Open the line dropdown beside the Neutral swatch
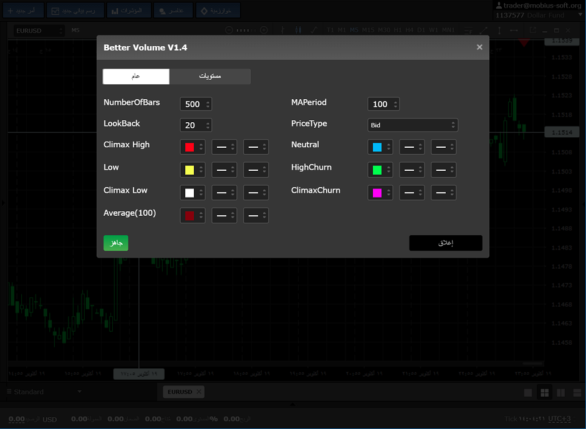 pyautogui.click(x=412, y=147)
